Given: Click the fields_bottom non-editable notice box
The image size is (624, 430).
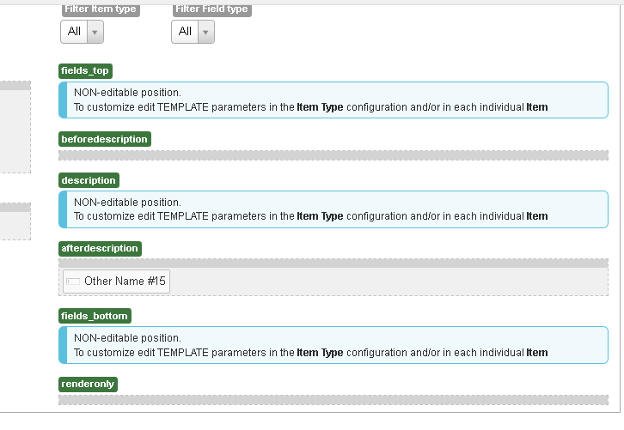Looking at the screenshot, I should (x=335, y=345).
